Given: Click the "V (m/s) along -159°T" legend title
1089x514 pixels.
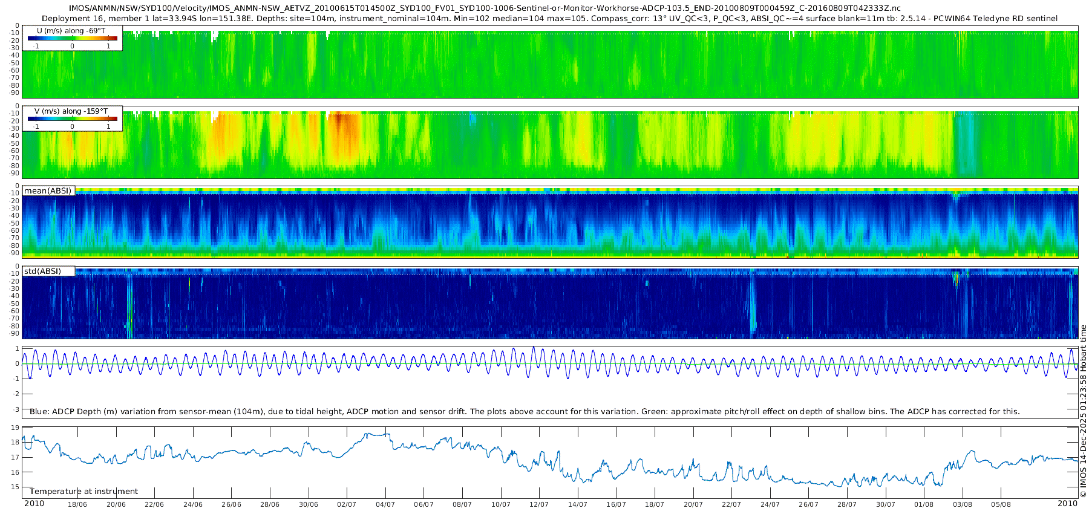Looking at the screenshot, I should (71, 111).
